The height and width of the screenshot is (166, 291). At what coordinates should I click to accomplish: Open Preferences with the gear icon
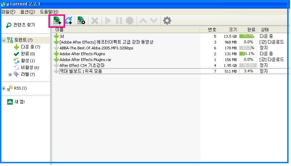click(x=167, y=21)
